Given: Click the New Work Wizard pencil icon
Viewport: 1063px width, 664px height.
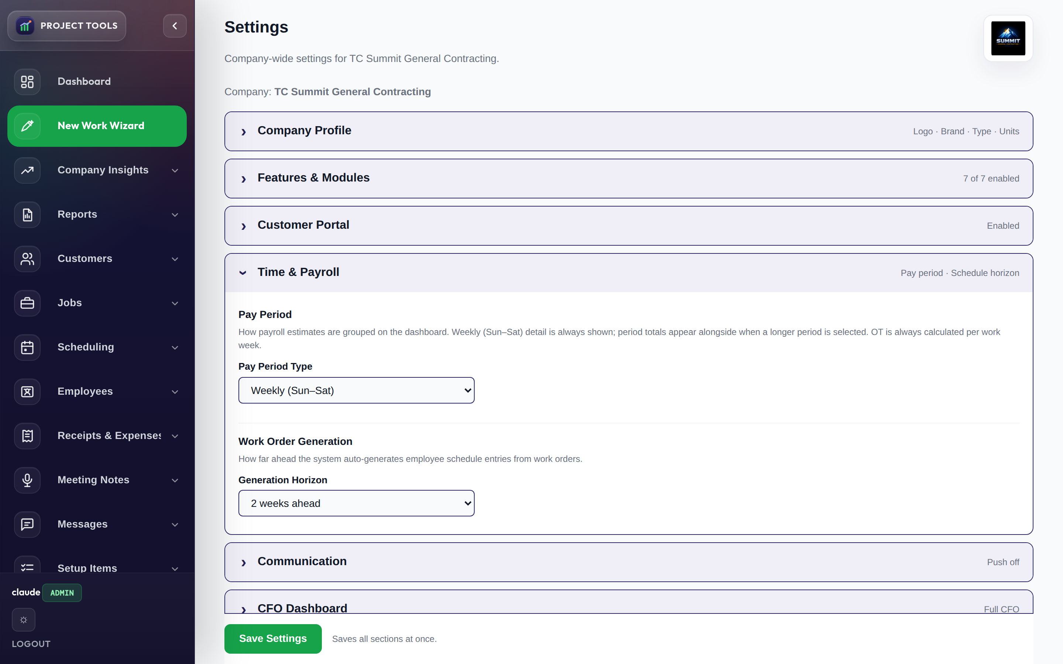Looking at the screenshot, I should click(27, 126).
